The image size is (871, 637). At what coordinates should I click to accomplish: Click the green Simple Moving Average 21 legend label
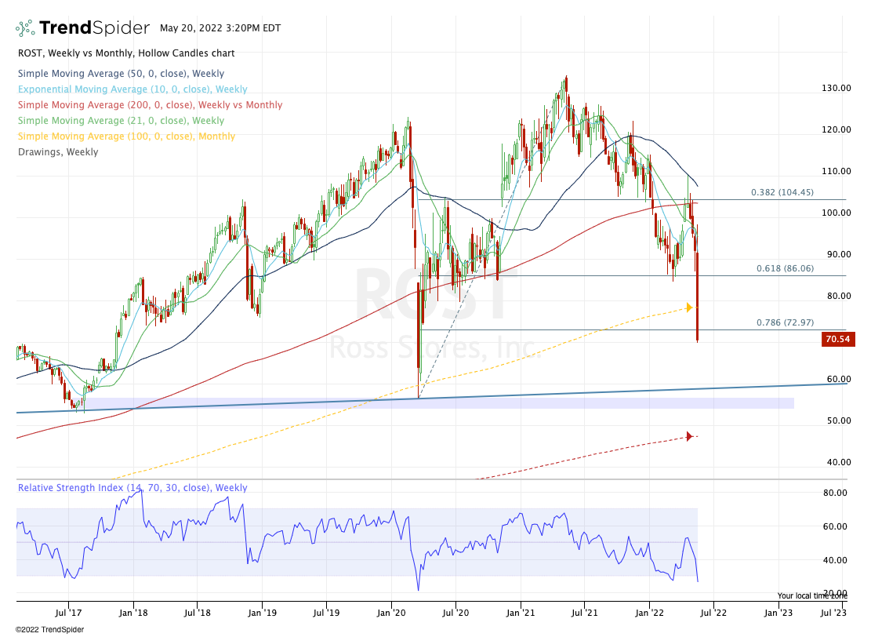coord(120,121)
